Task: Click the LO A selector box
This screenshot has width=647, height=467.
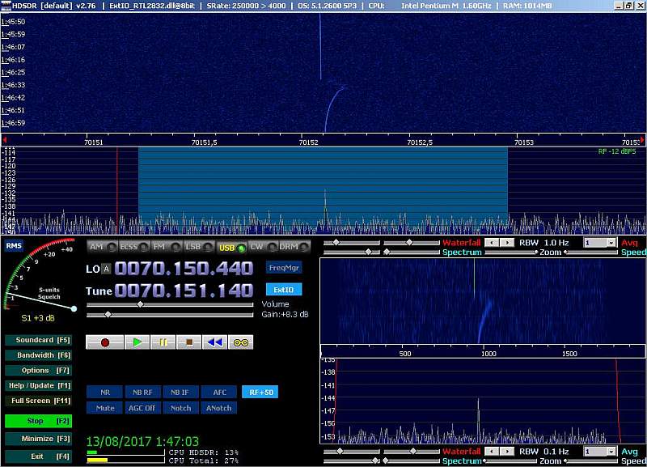Action: 106,269
